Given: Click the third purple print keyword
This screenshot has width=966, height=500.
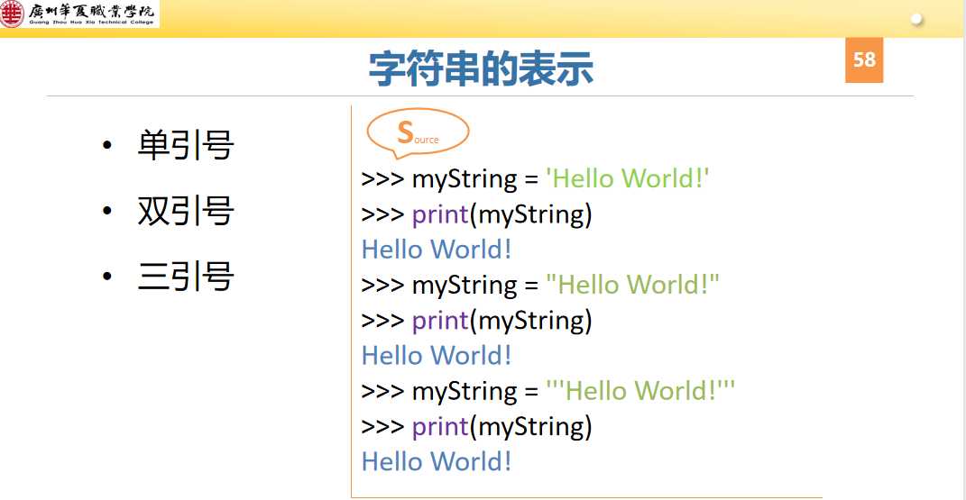Looking at the screenshot, I should pos(441,427).
